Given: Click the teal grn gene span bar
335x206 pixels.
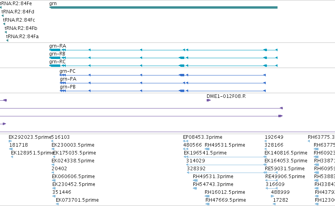Looking at the screenshot, I should tap(163, 7).
